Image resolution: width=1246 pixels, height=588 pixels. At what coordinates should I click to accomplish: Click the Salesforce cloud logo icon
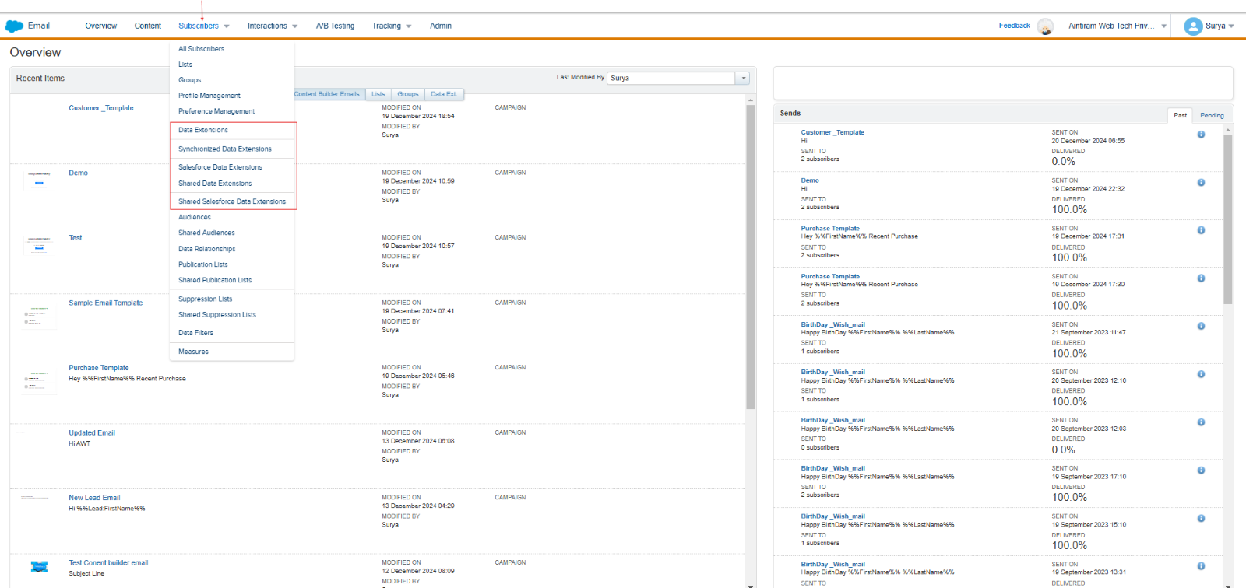pos(14,26)
